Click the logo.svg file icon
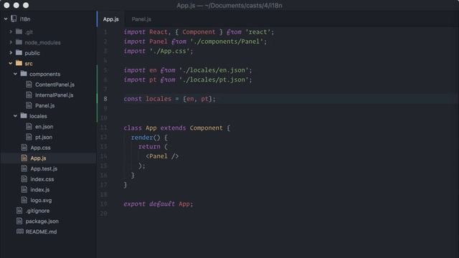The width and height of the screenshot is (459, 258). (x=24, y=200)
